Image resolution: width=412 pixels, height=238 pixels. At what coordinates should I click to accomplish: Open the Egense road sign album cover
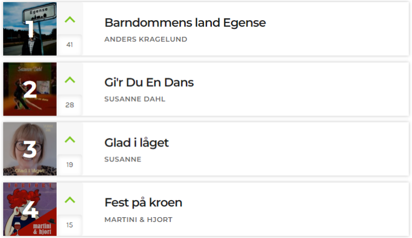tap(30, 29)
